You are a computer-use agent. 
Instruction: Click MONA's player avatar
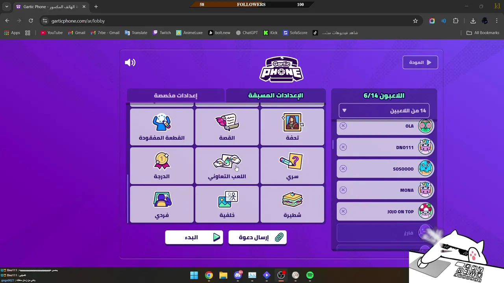tap(425, 190)
